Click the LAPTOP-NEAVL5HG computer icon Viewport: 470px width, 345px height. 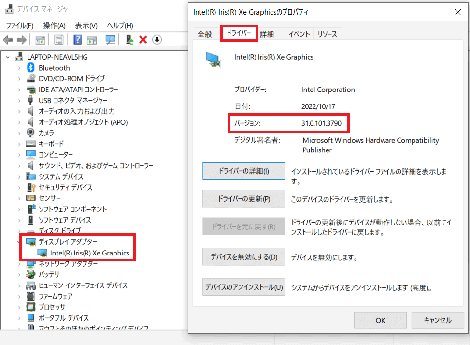[19, 57]
